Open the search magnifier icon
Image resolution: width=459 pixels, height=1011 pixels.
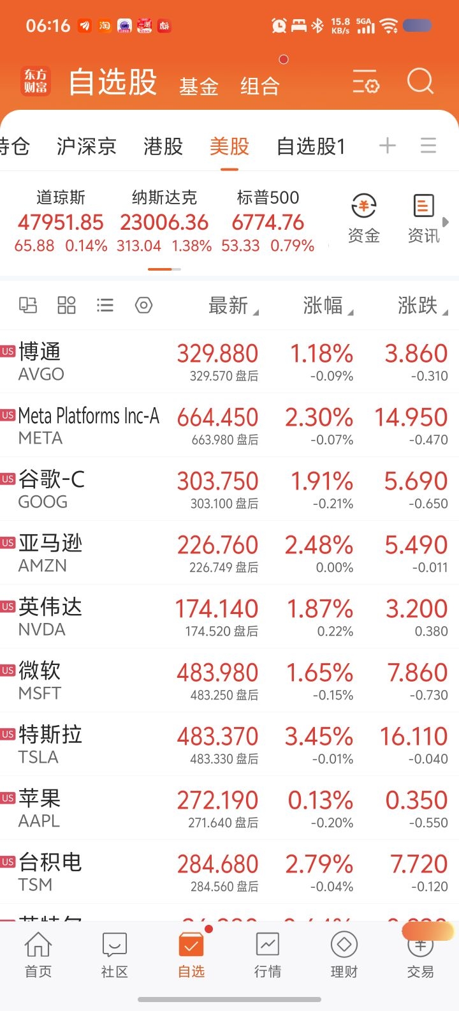[420, 82]
